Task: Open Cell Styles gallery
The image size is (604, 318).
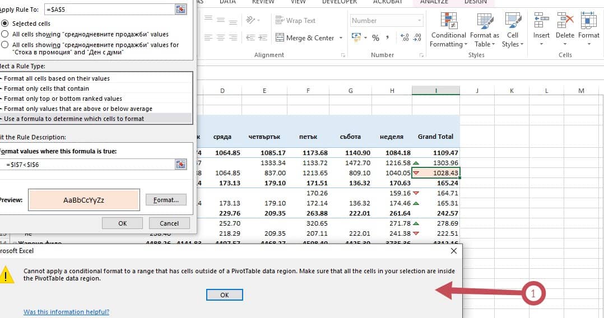Action: click(x=512, y=30)
